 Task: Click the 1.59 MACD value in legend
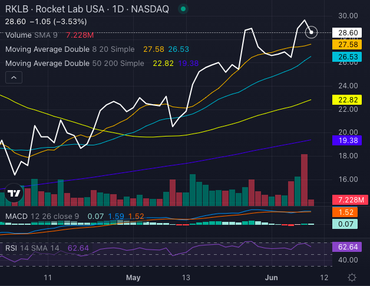[x=116, y=216]
